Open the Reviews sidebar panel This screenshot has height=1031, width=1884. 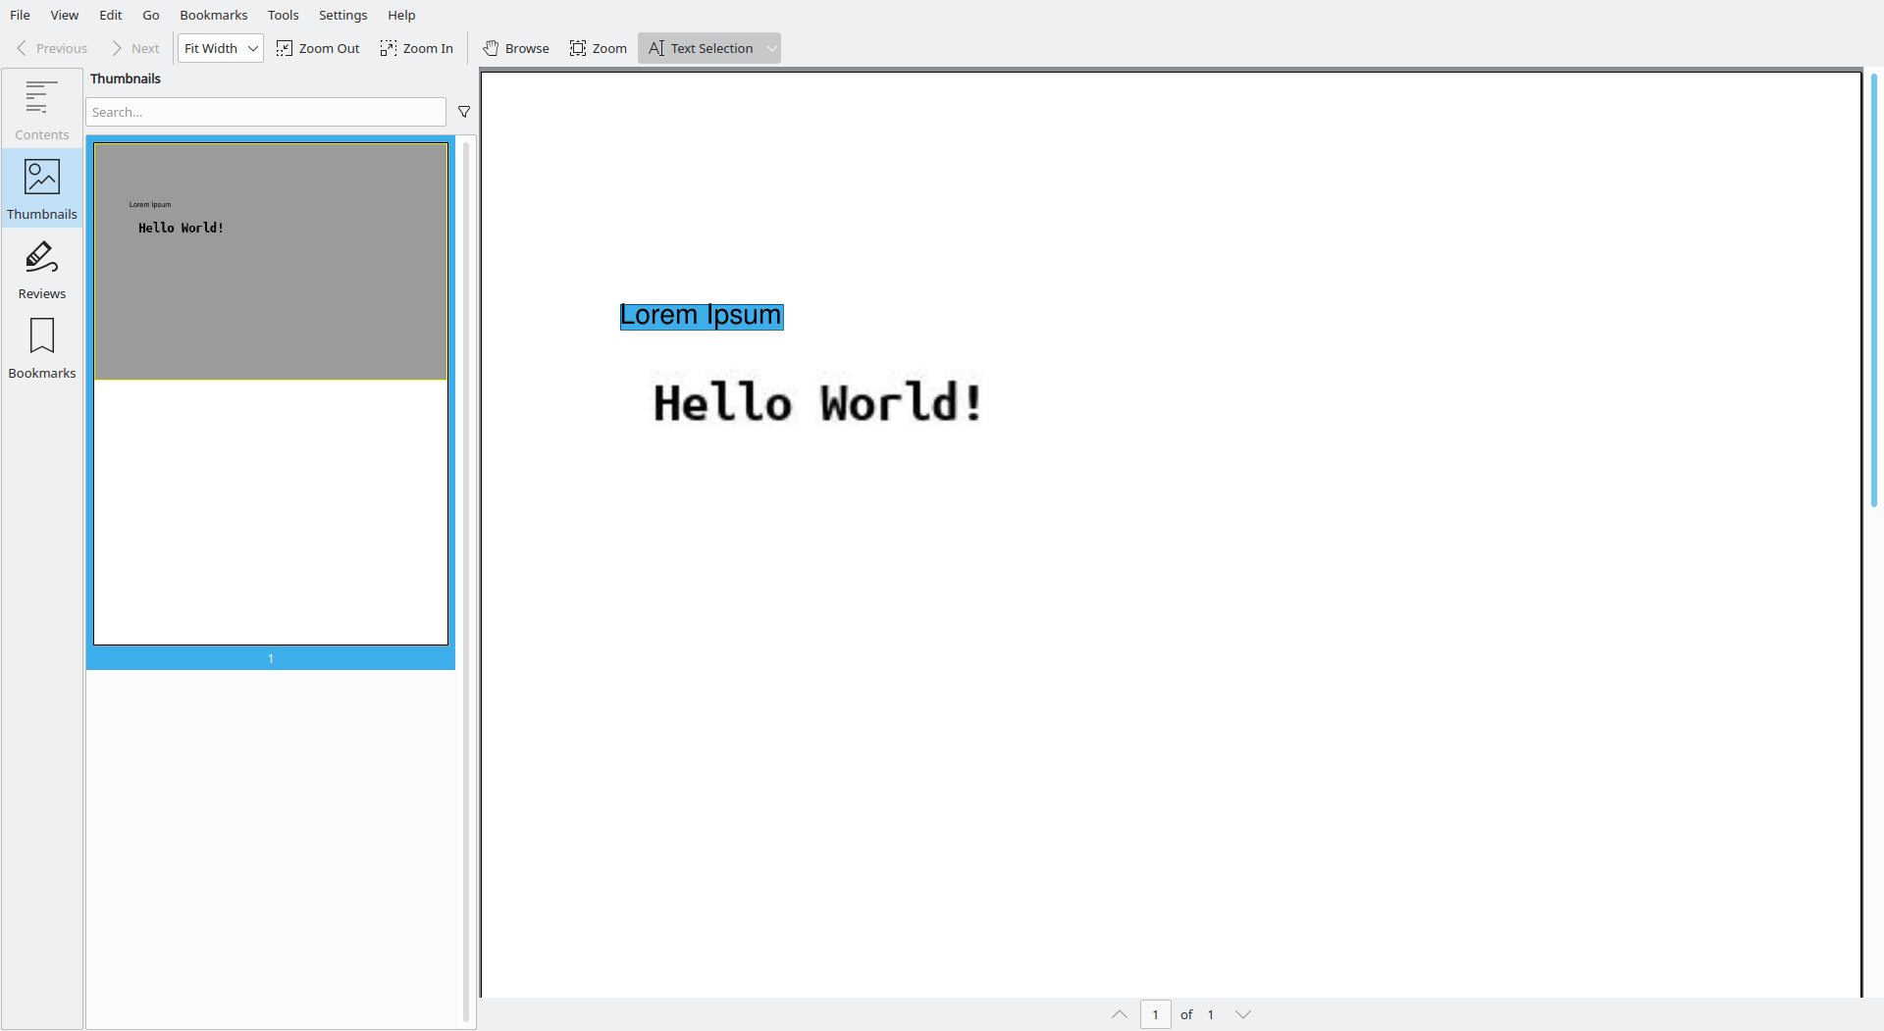click(x=41, y=267)
